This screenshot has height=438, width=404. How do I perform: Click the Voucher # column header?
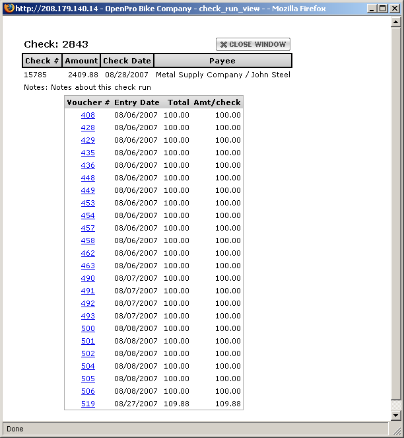[88, 102]
